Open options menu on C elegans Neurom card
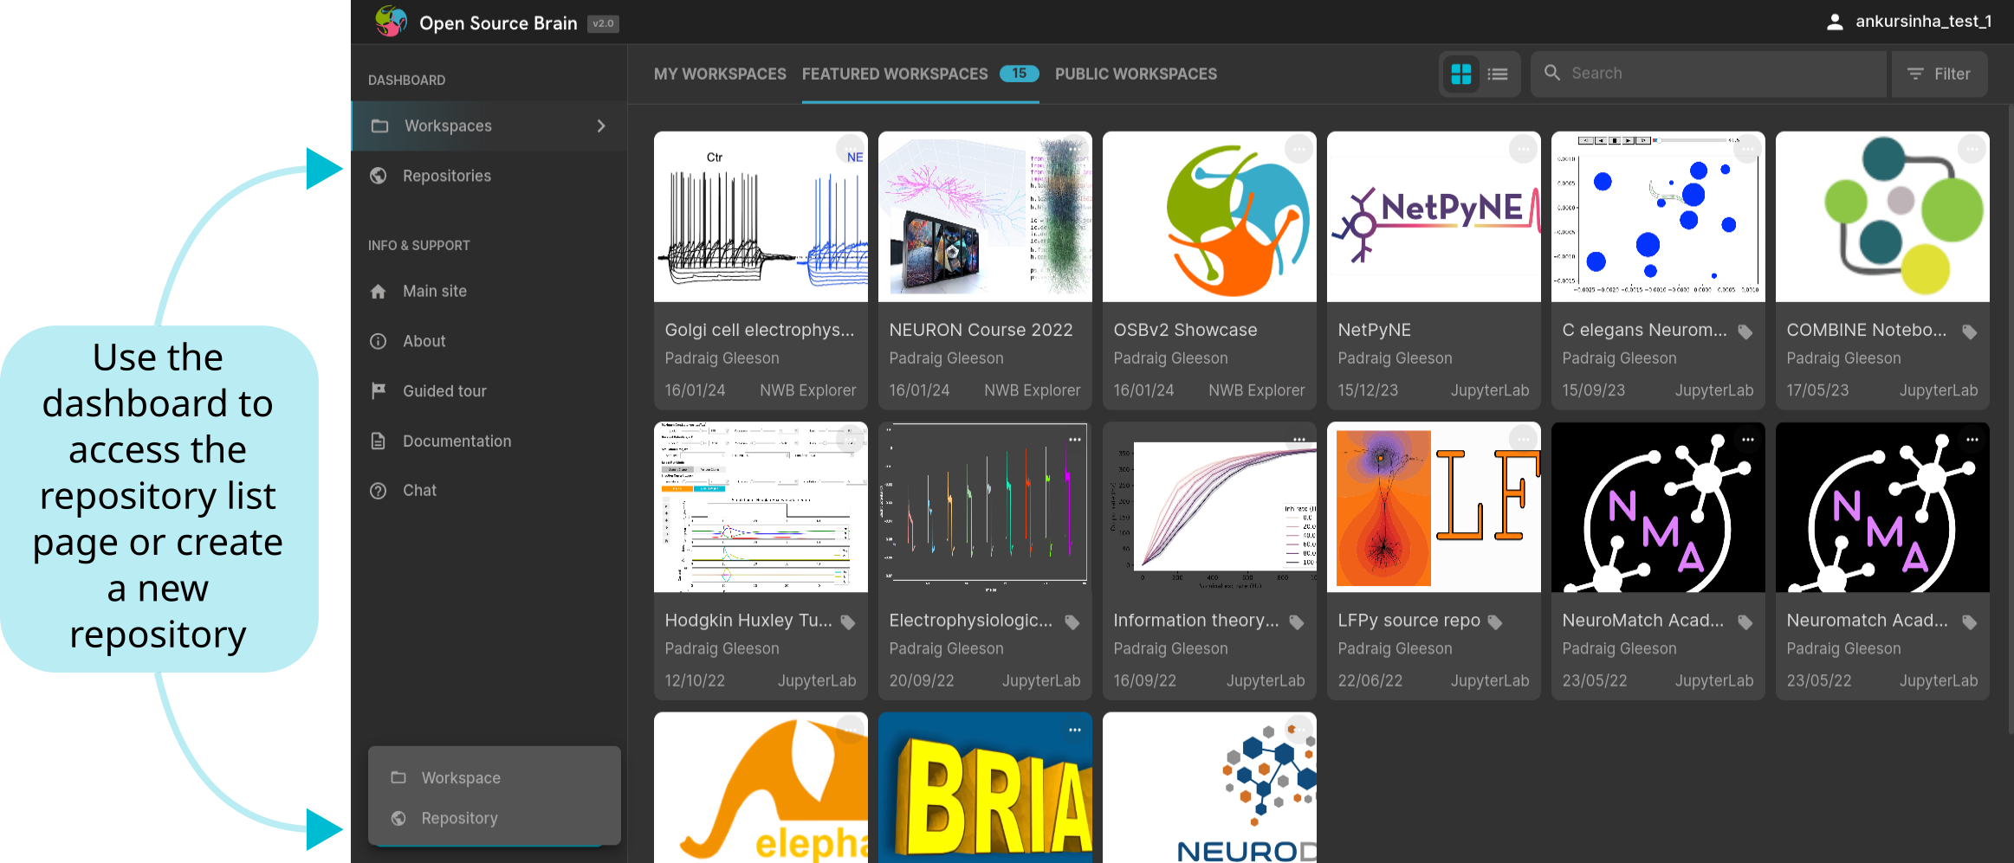This screenshot has height=863, width=2014. click(x=1748, y=150)
